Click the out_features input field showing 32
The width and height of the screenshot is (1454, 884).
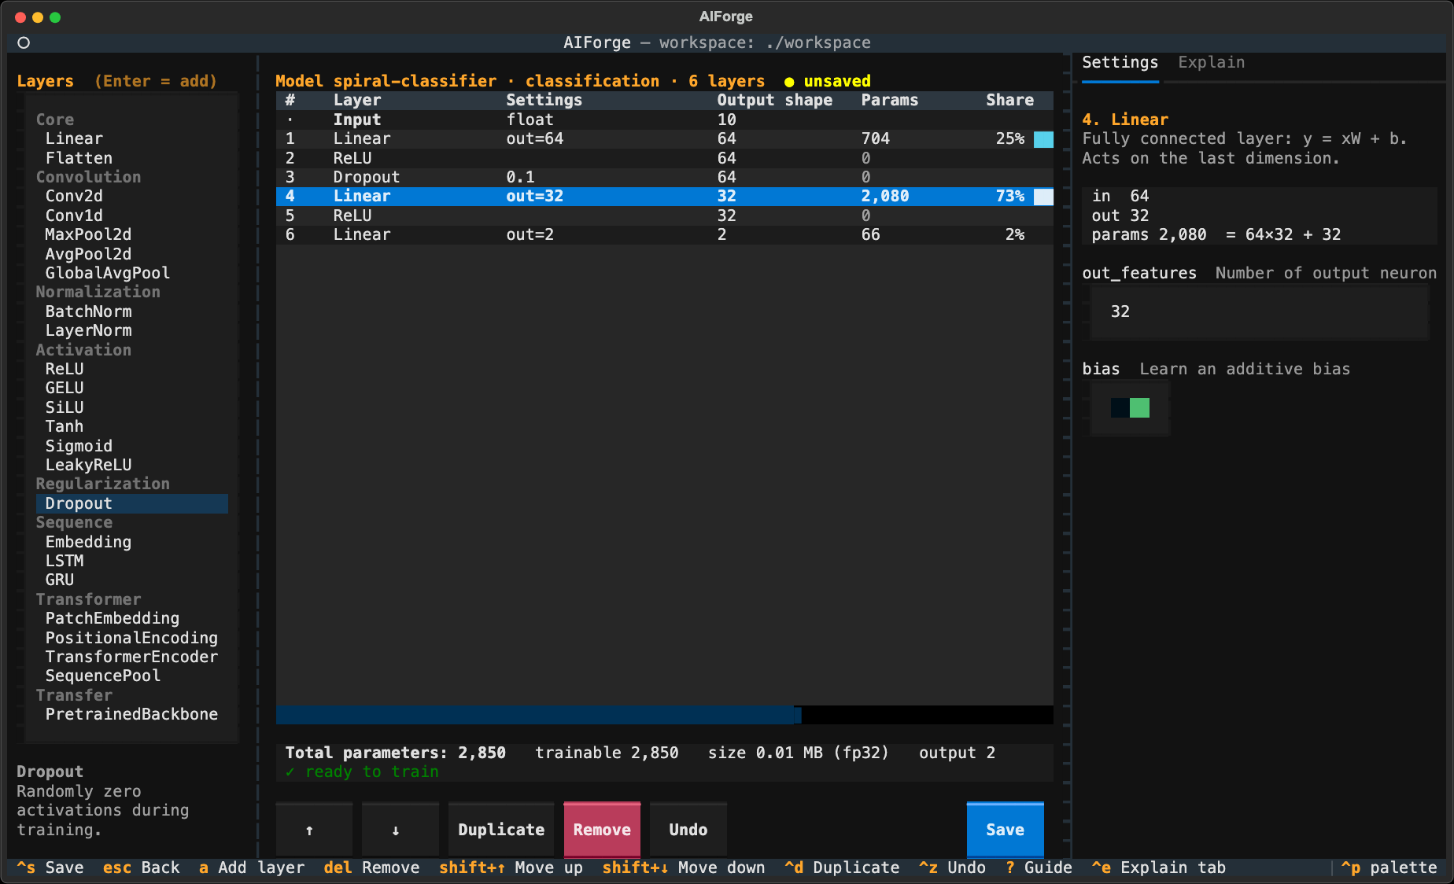coord(1260,311)
